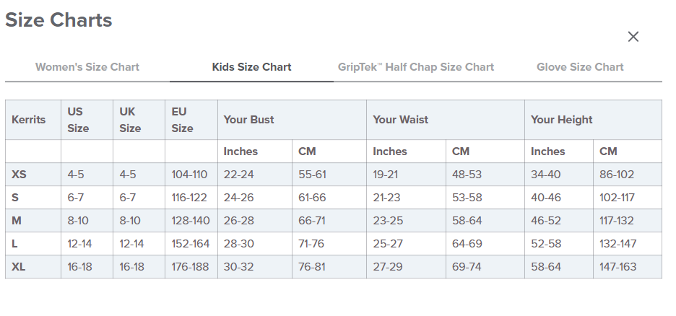
Task: Click EU size 128-140 cell
Action: coord(191,221)
